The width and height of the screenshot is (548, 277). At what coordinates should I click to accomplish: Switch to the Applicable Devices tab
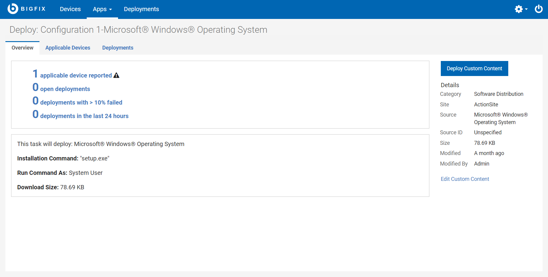click(68, 47)
